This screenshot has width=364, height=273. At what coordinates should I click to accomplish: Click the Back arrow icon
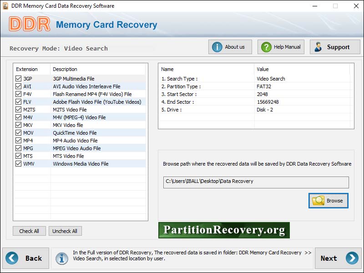[x=12, y=258]
